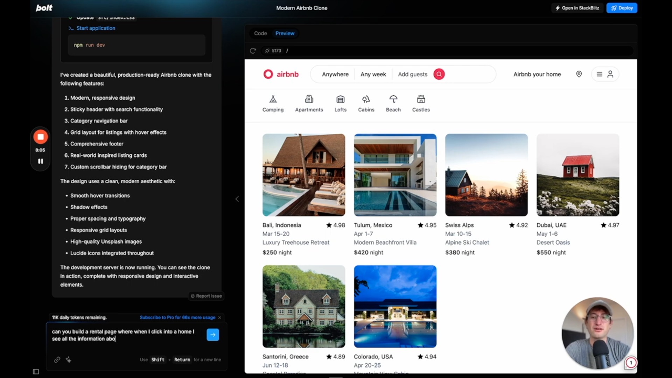Open the Add guests selector
This screenshot has width=672, height=378.
pos(413,74)
